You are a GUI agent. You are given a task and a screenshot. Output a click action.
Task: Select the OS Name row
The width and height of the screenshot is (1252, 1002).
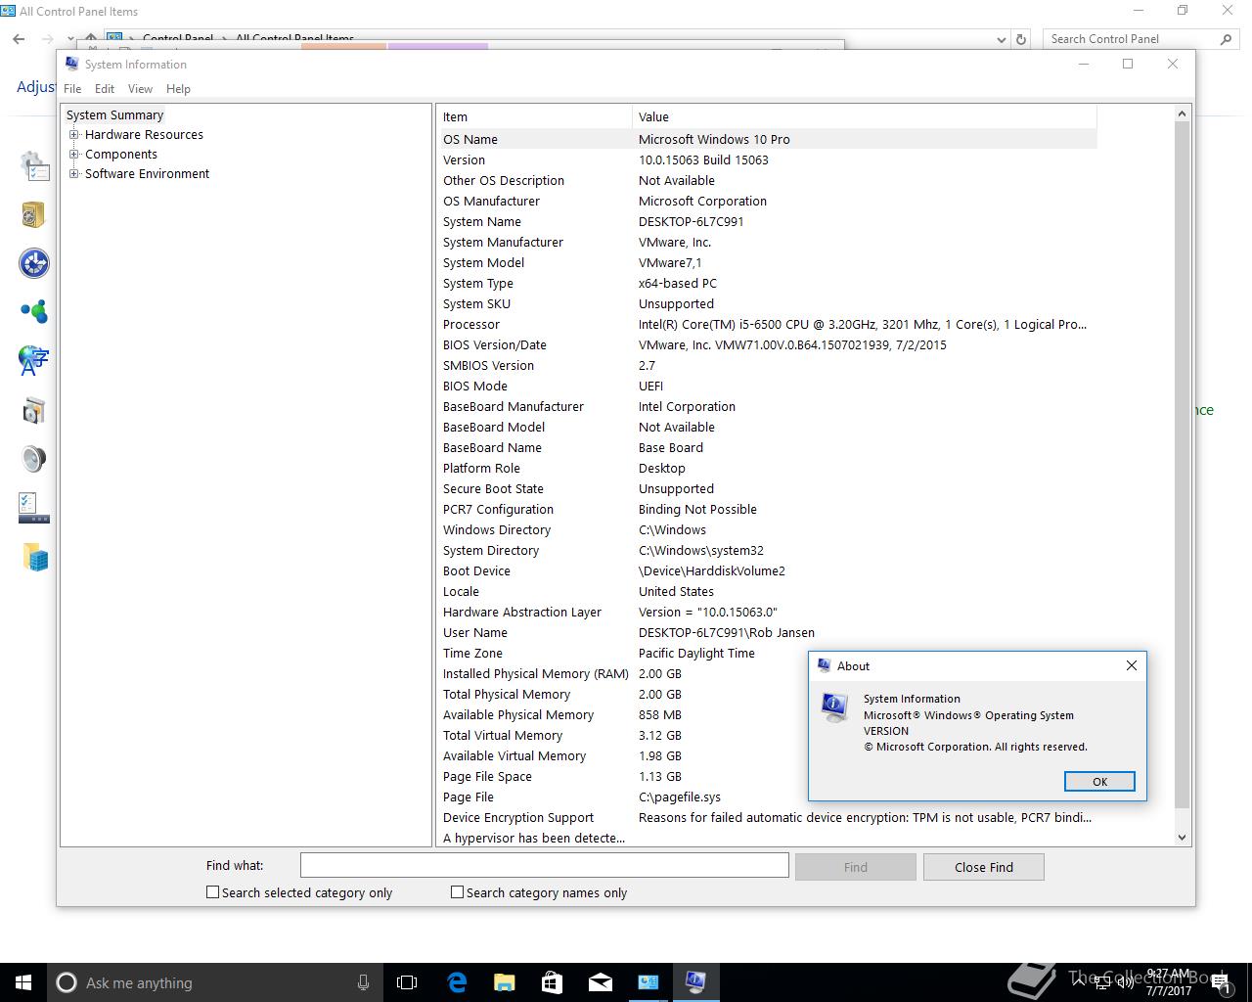click(x=767, y=139)
